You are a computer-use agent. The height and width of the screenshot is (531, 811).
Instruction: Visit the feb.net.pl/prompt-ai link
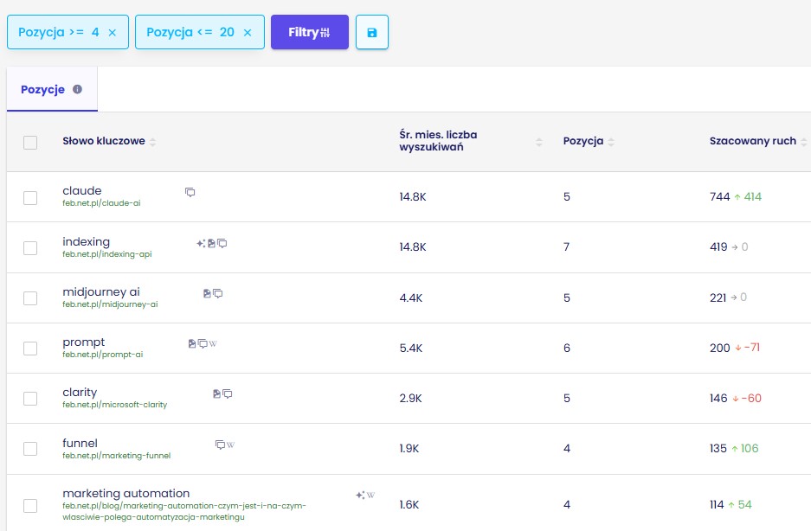tap(102, 355)
